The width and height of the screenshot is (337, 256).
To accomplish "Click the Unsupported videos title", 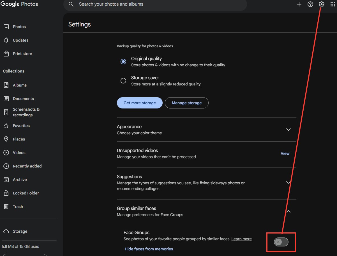I will [x=137, y=150].
